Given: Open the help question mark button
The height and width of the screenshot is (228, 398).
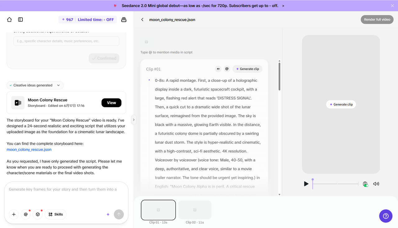Looking at the screenshot, I should [386, 216].
